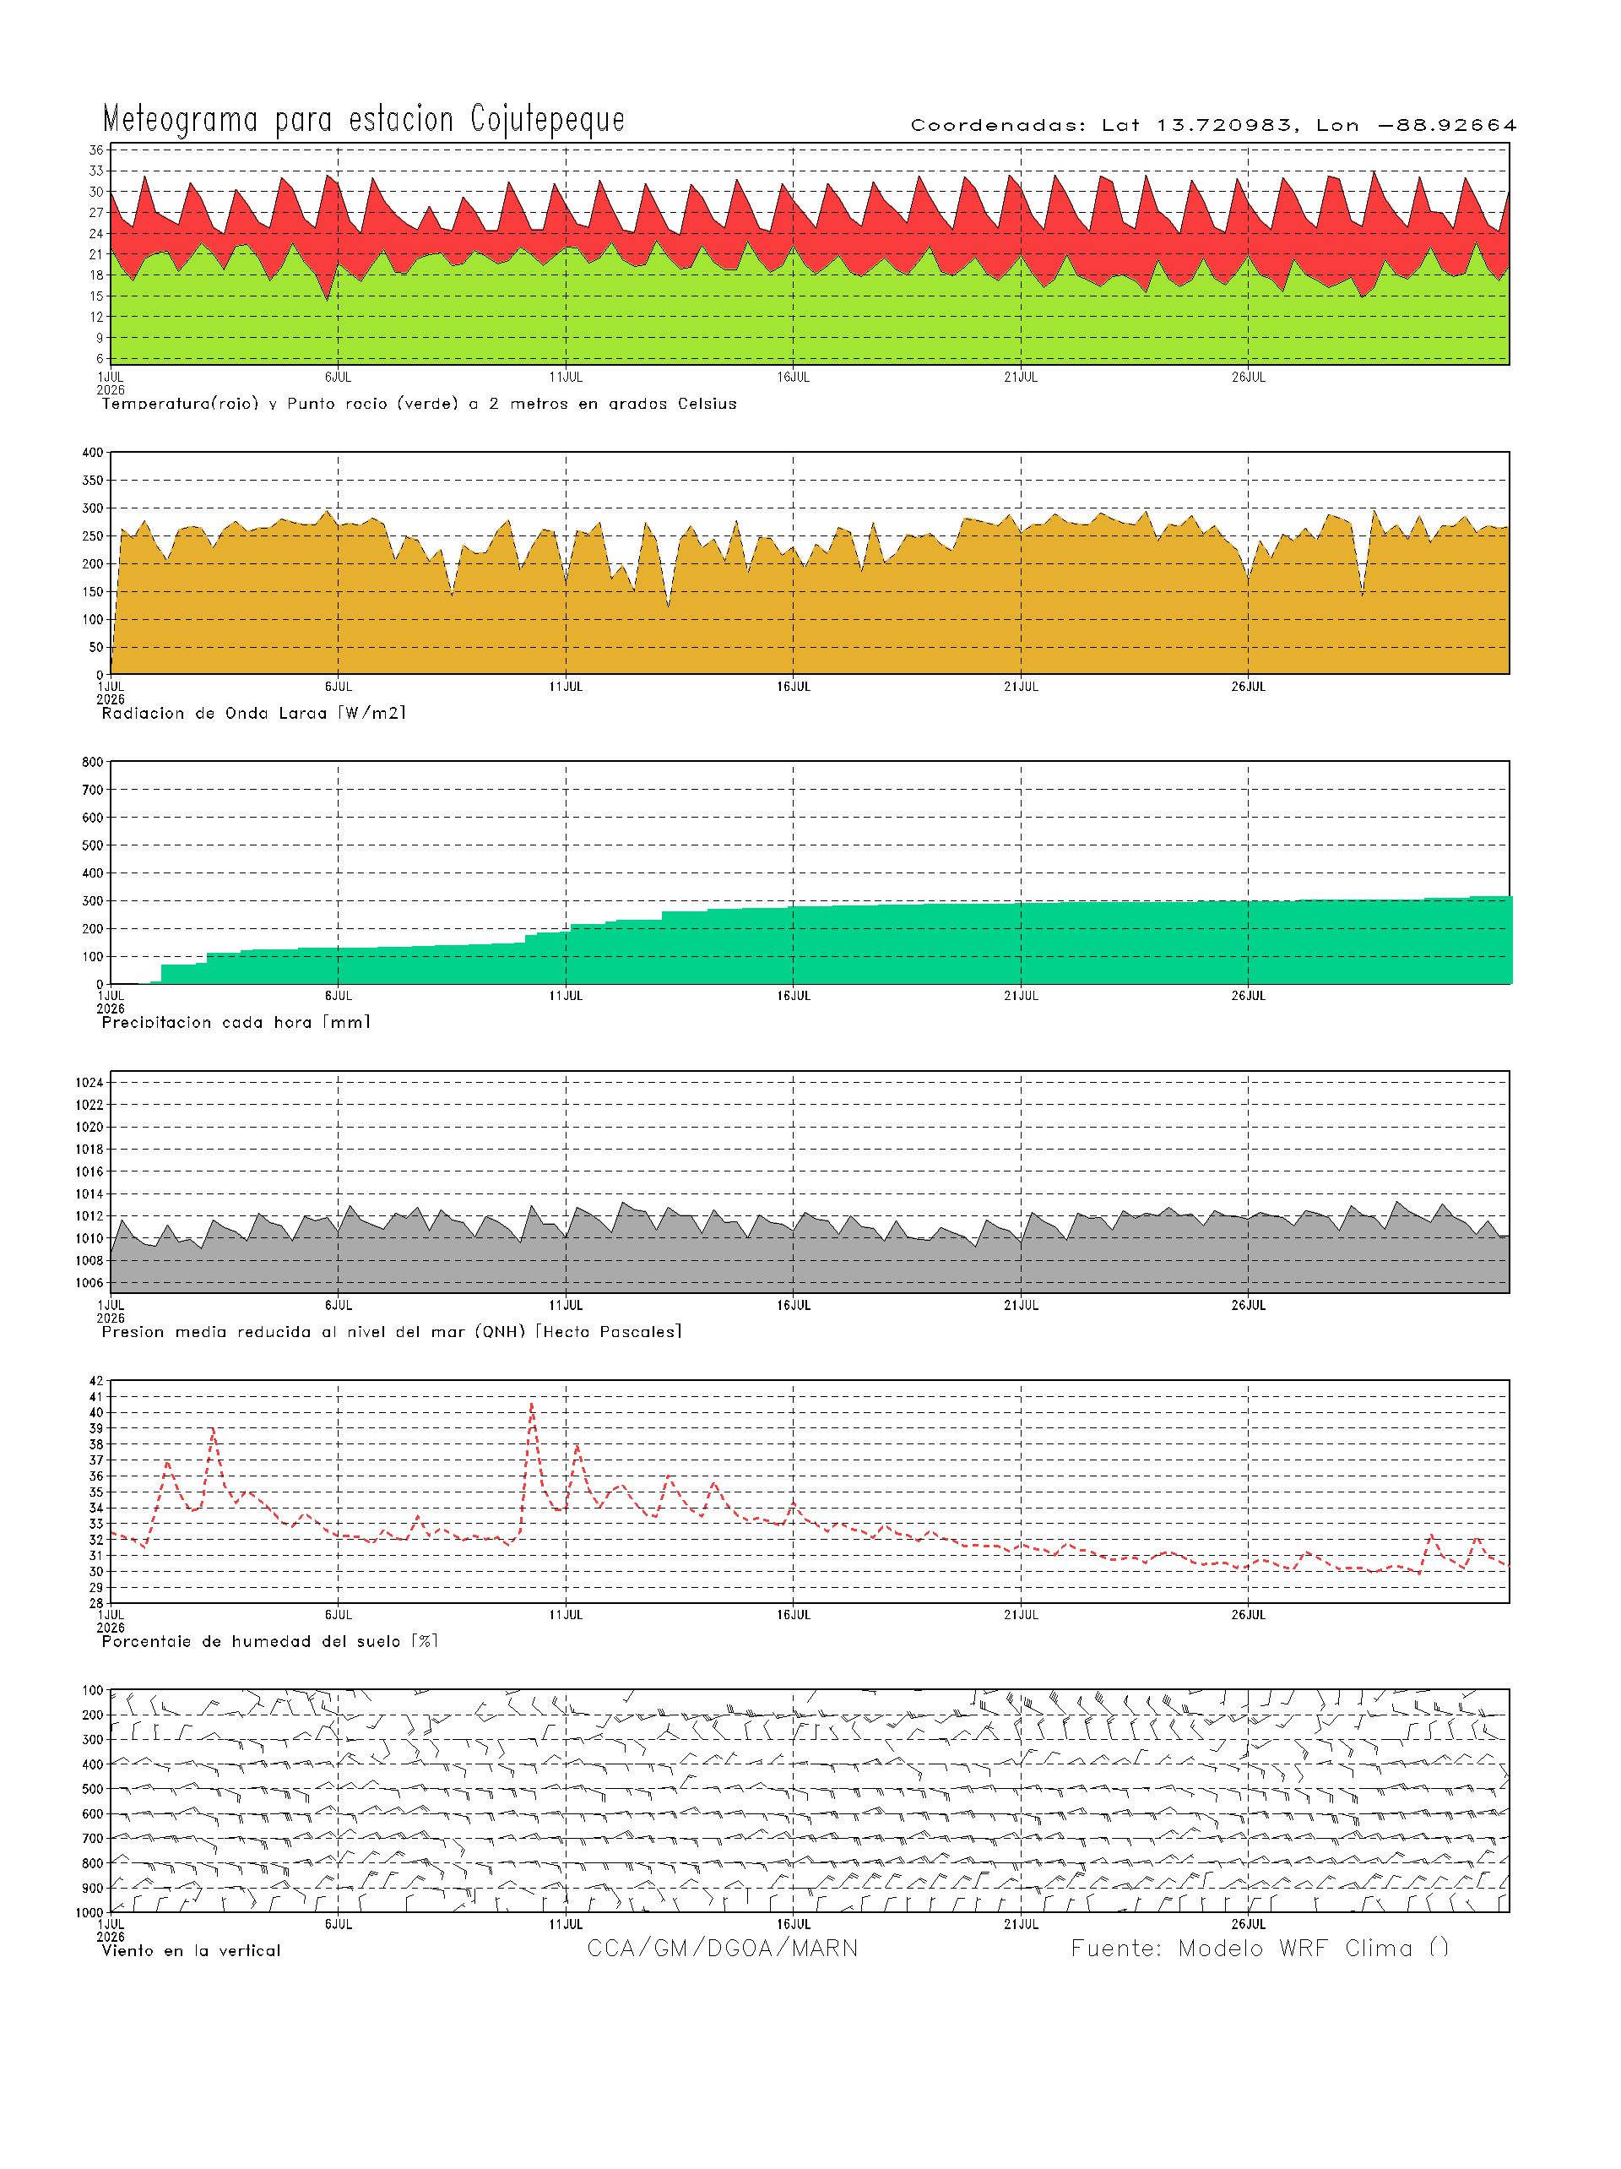Click the 400 axis value on radiation chart
Image resolution: width=1621 pixels, height=2169 pixels.
click(93, 452)
